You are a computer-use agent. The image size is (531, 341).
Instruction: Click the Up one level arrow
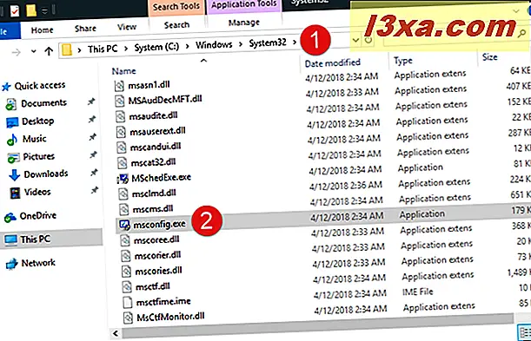tap(49, 51)
